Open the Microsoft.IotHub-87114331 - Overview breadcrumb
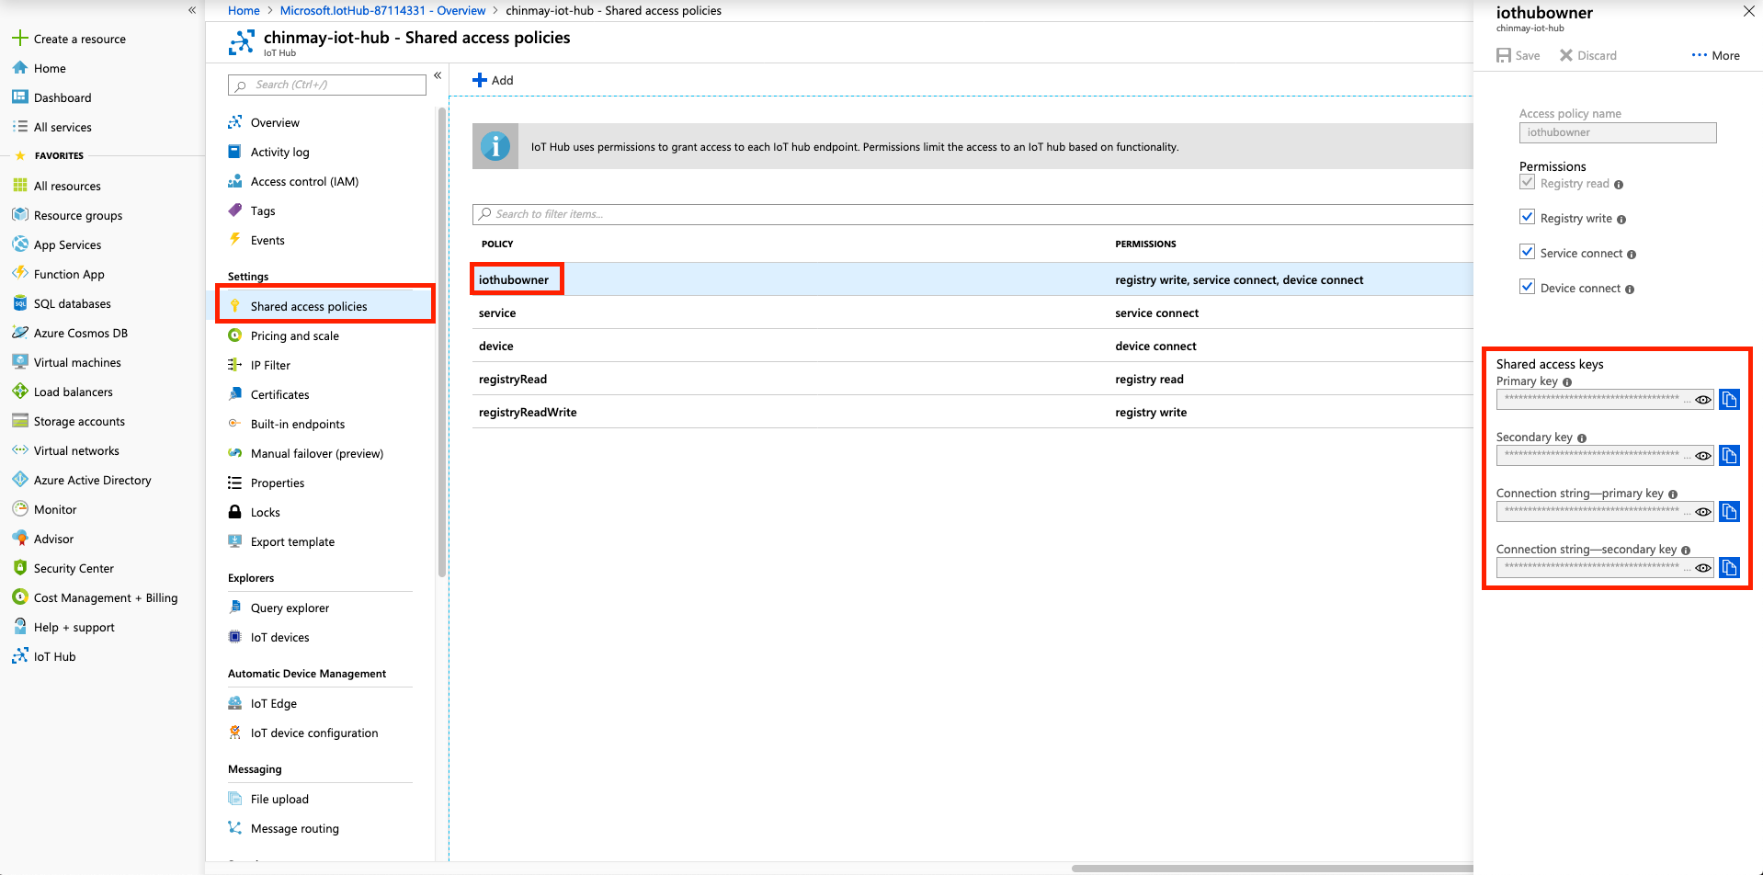Viewport: 1763px width, 875px height. (382, 10)
